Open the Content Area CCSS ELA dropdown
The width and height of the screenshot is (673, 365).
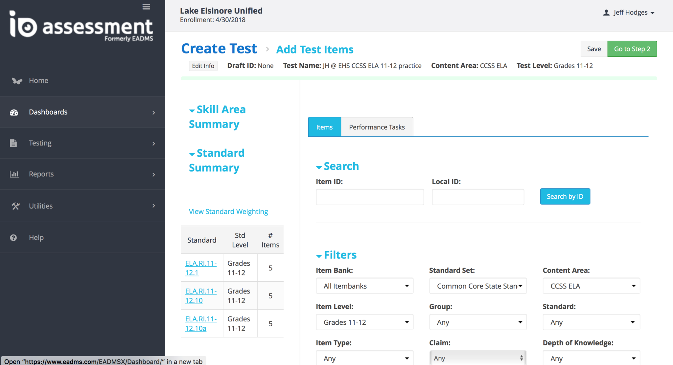point(591,286)
